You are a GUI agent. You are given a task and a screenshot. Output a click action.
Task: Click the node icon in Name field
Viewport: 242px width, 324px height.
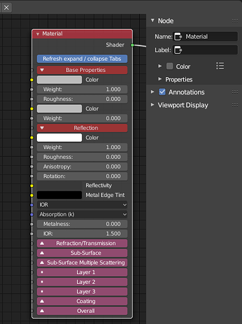pos(178,36)
